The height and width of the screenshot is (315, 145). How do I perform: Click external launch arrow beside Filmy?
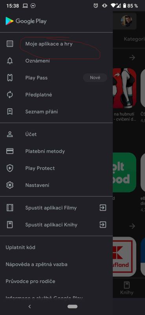click(x=103, y=208)
